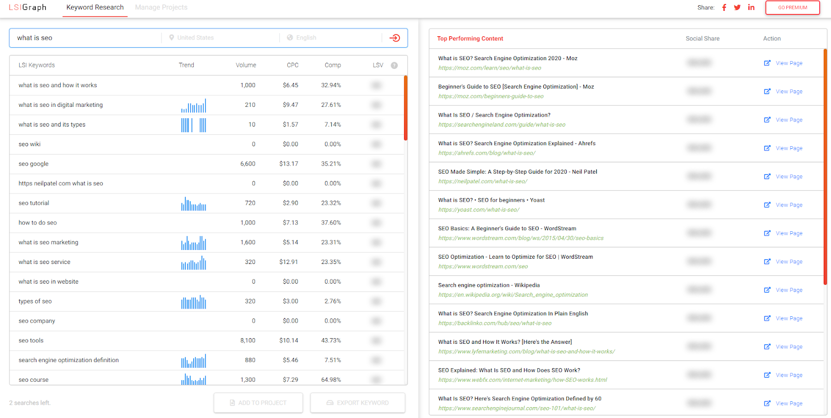This screenshot has height=418, width=831.
Task: Sort by the Comp column header
Action: pos(333,65)
